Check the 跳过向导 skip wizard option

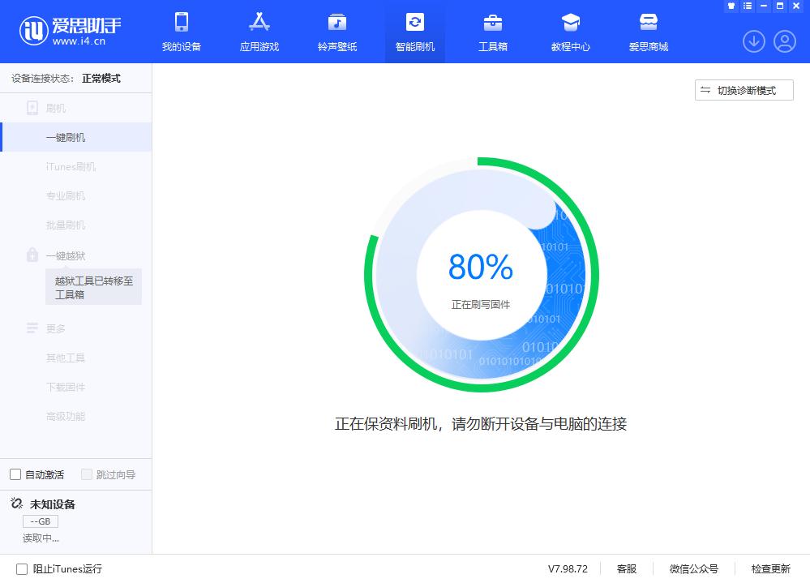[x=84, y=474]
